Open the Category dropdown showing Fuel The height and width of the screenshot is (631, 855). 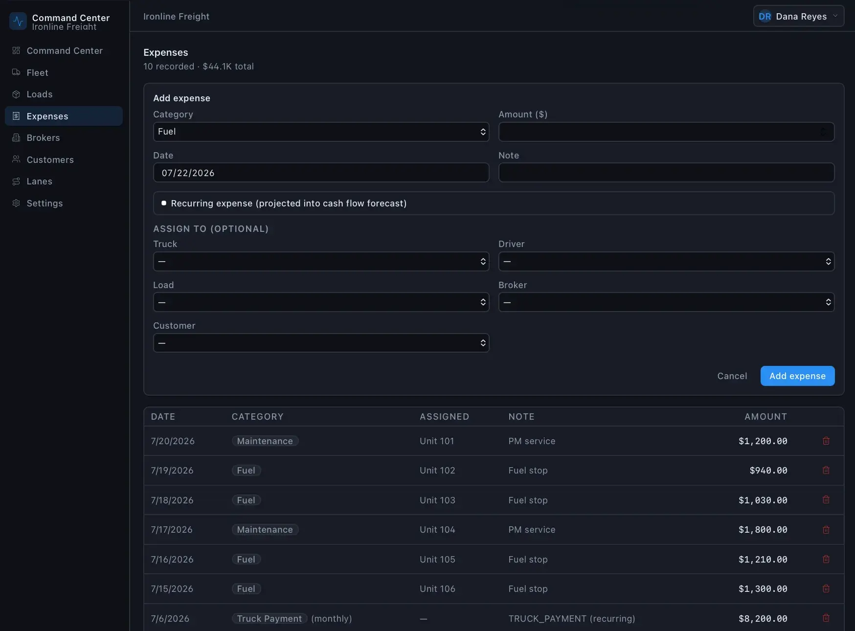click(321, 132)
